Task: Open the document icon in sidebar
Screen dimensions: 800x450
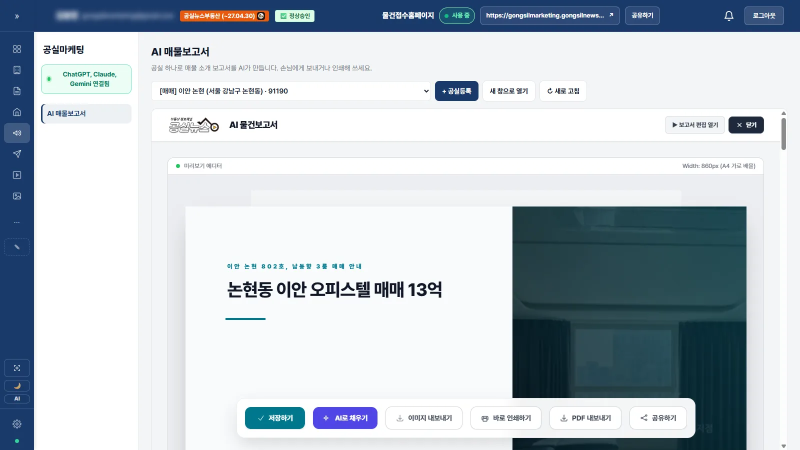Action: pyautogui.click(x=17, y=91)
